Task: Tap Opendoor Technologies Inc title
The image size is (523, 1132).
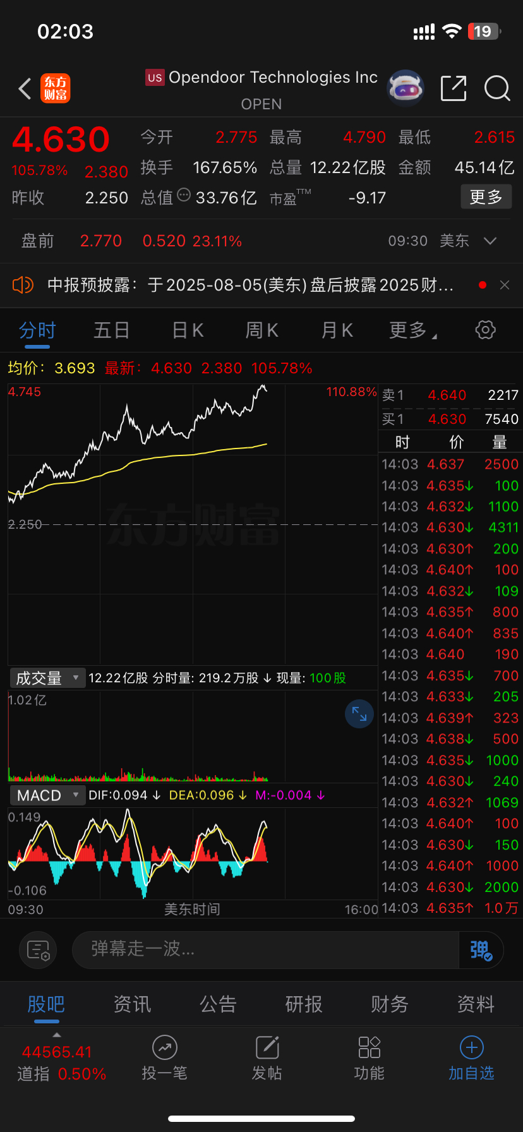Action: point(273,78)
